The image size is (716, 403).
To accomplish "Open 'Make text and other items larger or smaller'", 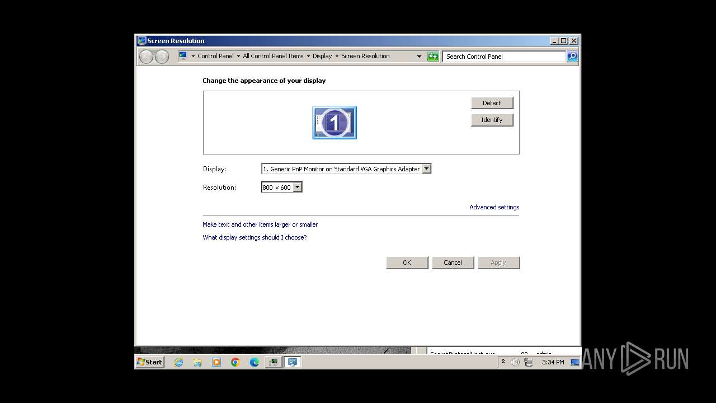I will 260,224.
